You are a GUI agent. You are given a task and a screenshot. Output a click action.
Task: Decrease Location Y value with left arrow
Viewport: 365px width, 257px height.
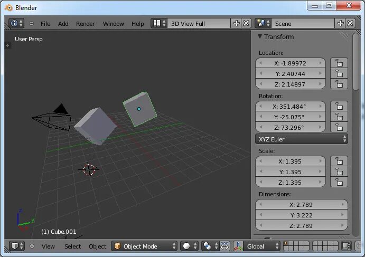[261, 73]
